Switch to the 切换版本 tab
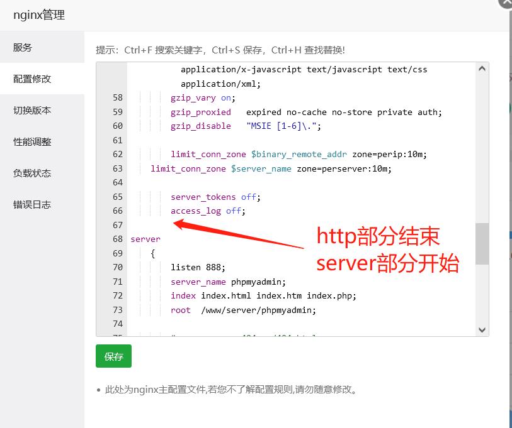This screenshot has height=428, width=512. (x=32, y=111)
